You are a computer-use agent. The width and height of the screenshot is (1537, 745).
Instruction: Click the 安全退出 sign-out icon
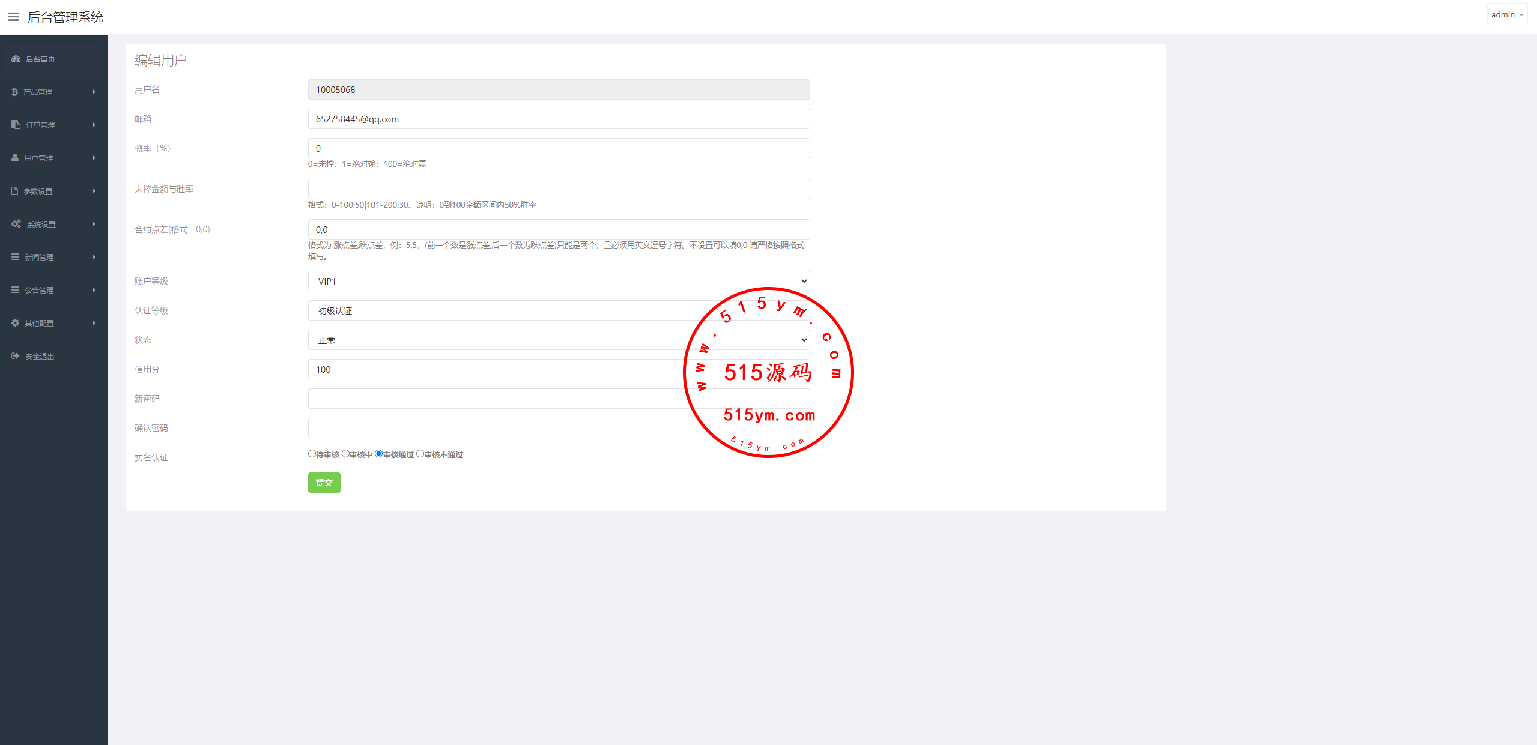coord(16,356)
